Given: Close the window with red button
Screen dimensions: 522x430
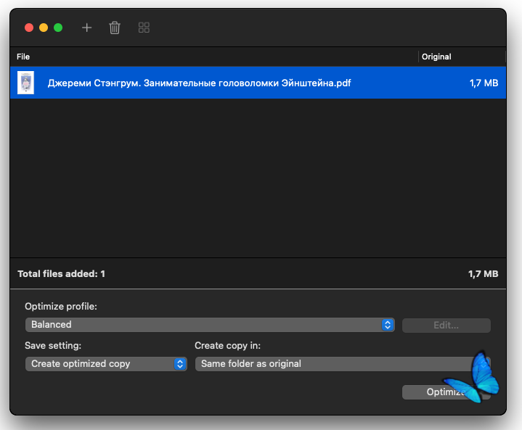Looking at the screenshot, I should click(29, 28).
